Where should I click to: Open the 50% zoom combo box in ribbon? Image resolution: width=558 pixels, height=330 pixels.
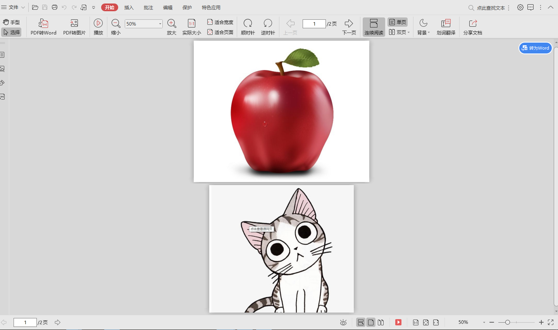click(x=143, y=24)
